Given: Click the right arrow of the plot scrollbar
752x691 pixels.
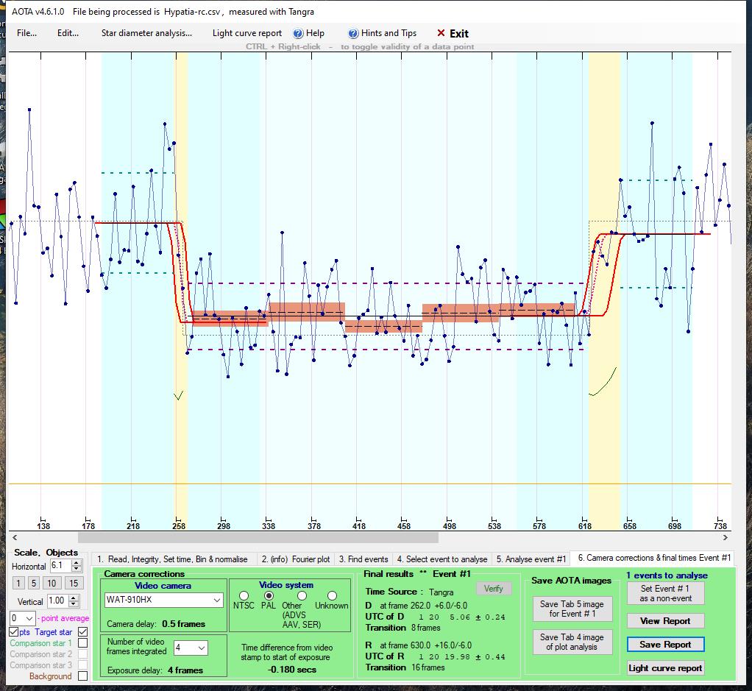Looking at the screenshot, I should [x=726, y=537].
